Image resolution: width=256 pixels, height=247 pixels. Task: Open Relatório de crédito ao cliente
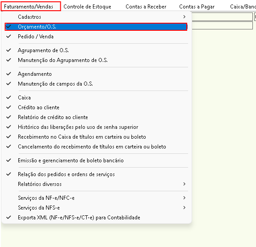point(53,117)
